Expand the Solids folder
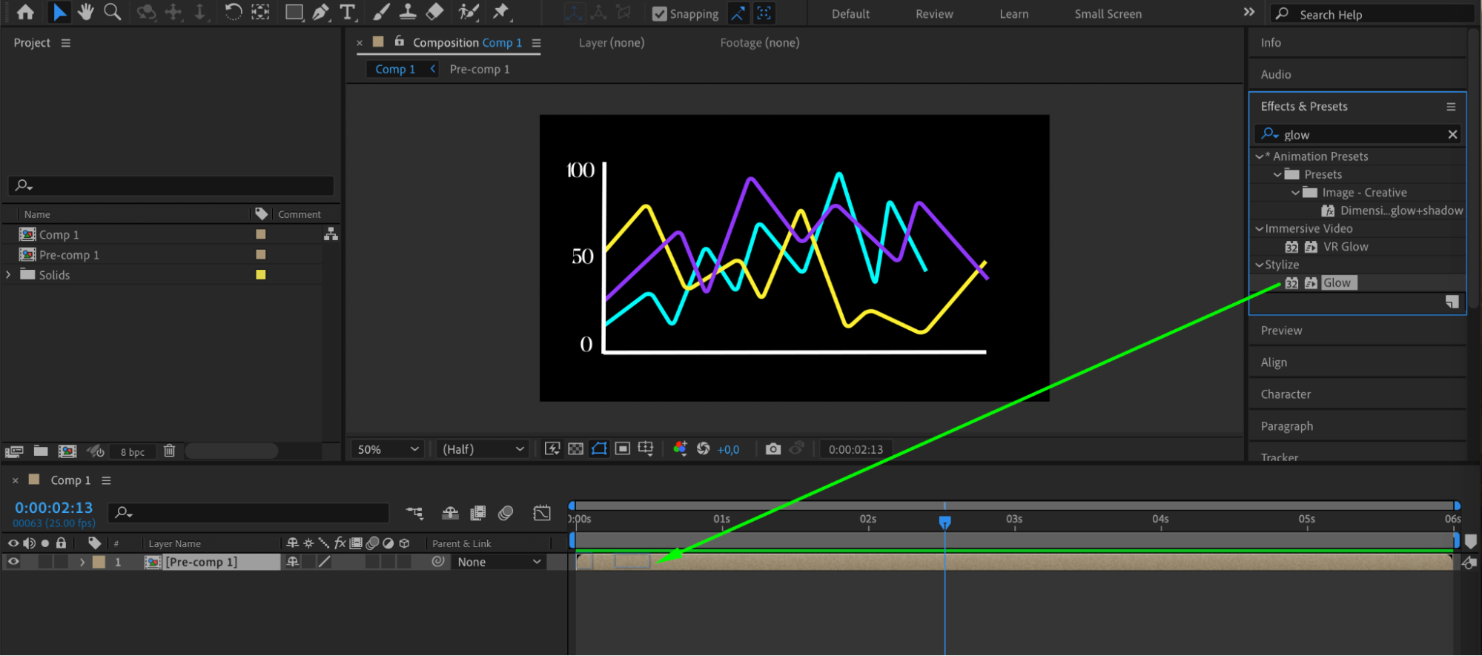1482x656 pixels. [x=9, y=275]
